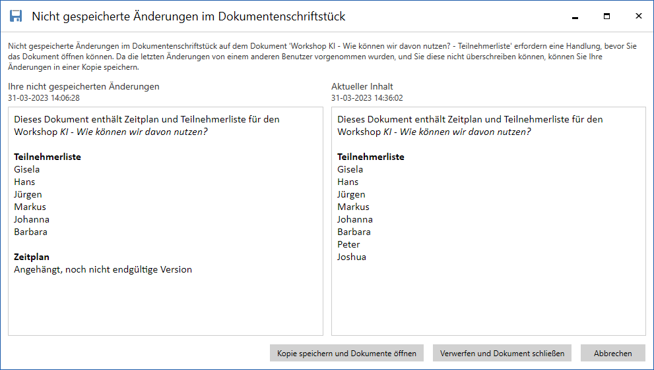Click 'Kopie speichern und Dokumente öffnen' button

click(346, 354)
